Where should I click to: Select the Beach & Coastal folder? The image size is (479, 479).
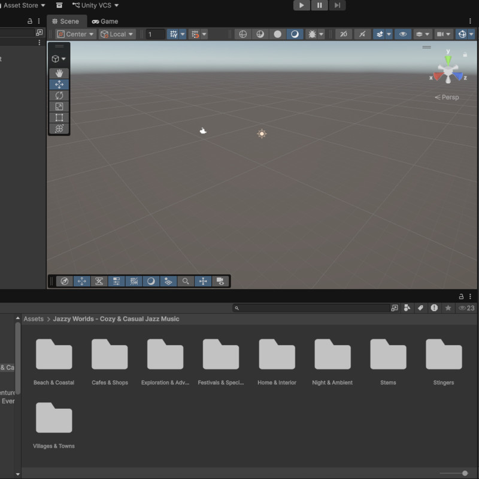[54, 362]
